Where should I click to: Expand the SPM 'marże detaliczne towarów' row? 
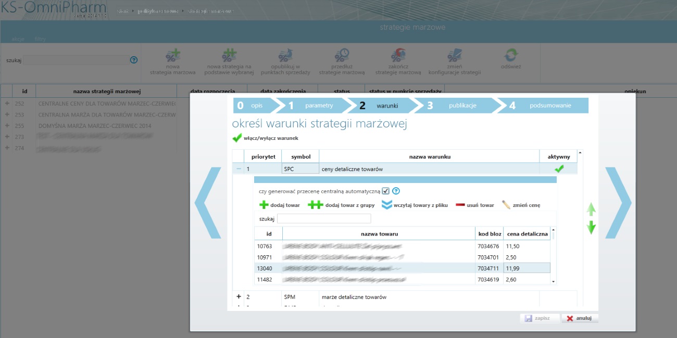coord(239,297)
